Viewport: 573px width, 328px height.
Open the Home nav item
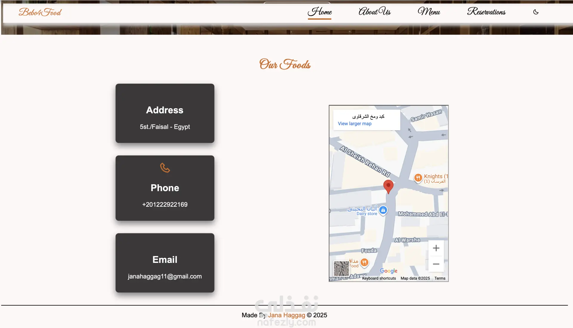click(320, 12)
